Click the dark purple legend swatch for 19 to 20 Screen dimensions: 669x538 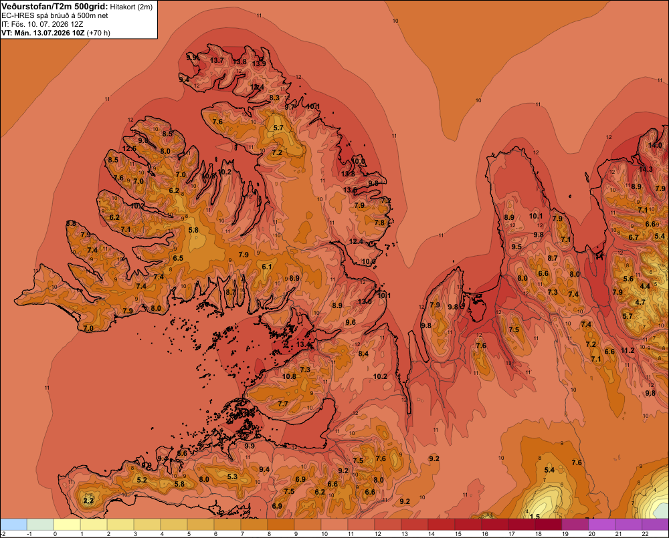[575, 525]
